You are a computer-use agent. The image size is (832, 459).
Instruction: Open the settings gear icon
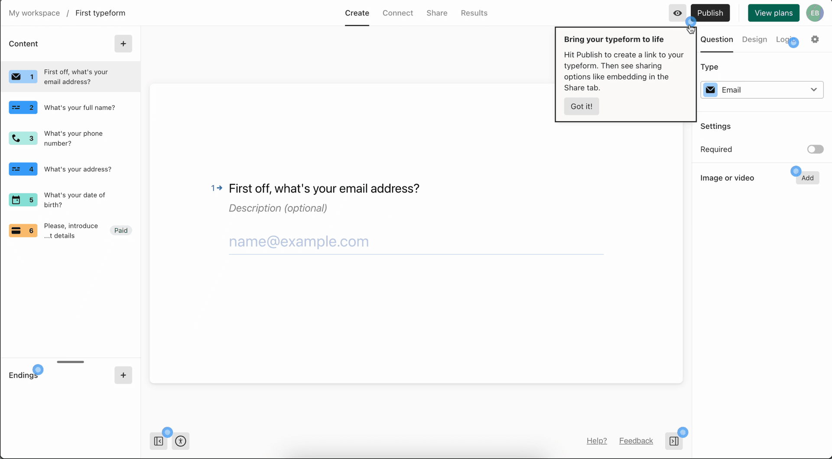[815, 39]
